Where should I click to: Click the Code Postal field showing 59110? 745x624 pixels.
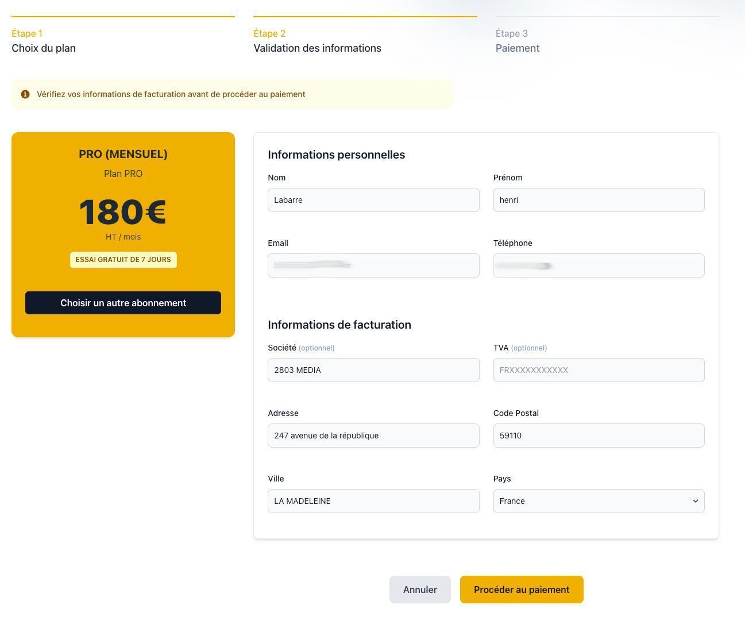[599, 435]
